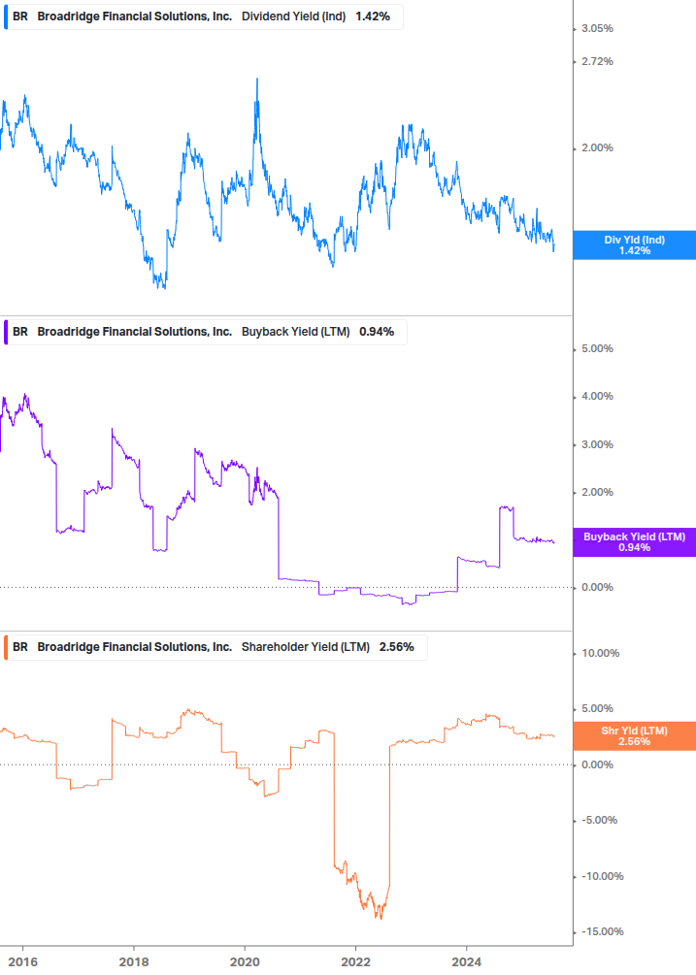Click the 2016 label on the time axis
The height and width of the screenshot is (975, 696).
click(x=23, y=962)
